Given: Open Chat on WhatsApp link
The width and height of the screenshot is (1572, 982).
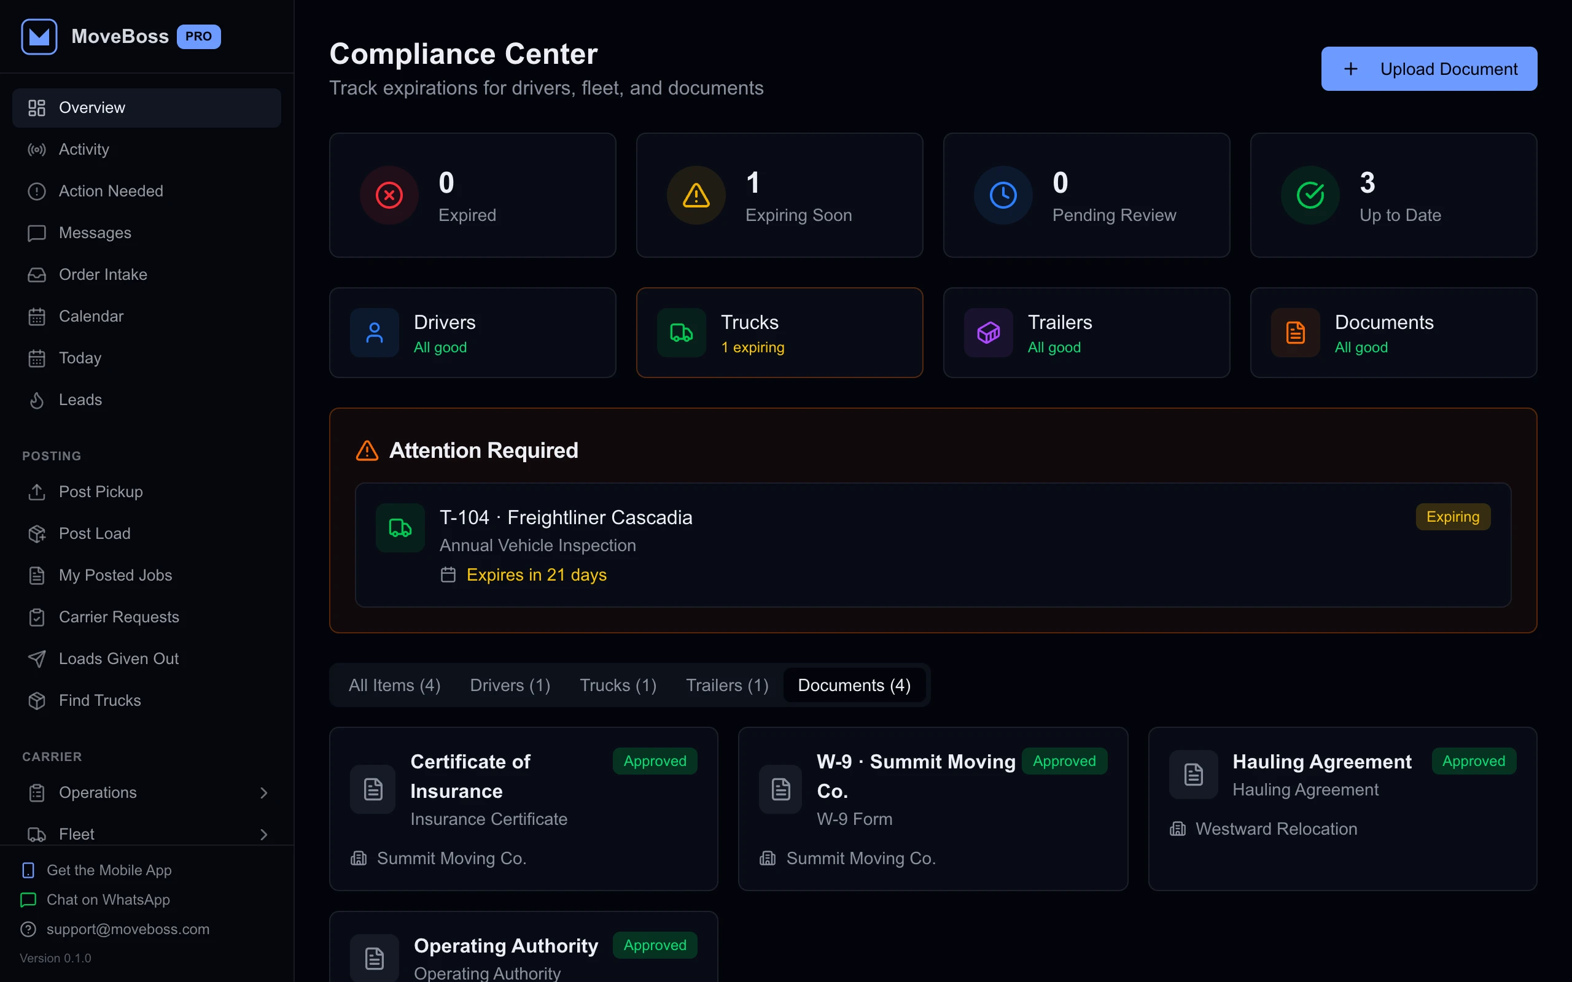Looking at the screenshot, I should [96, 900].
